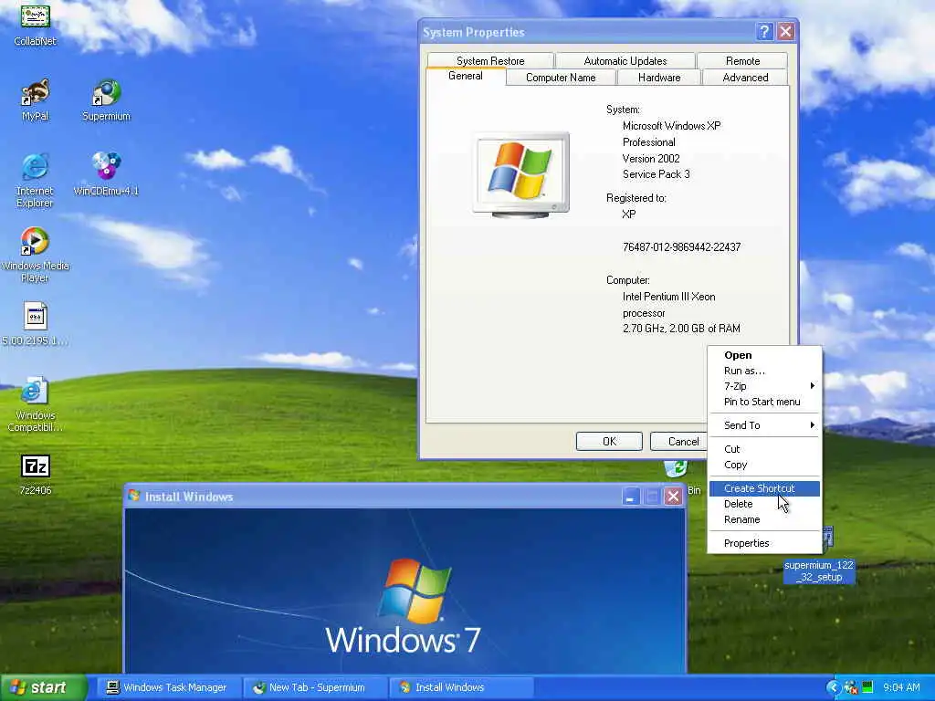Switch to the Automatic Updates tab
Screen dimensions: 935x701
click(x=625, y=61)
